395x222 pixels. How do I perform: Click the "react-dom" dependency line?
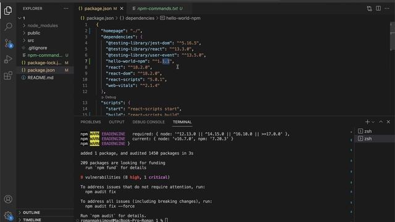[134, 73]
